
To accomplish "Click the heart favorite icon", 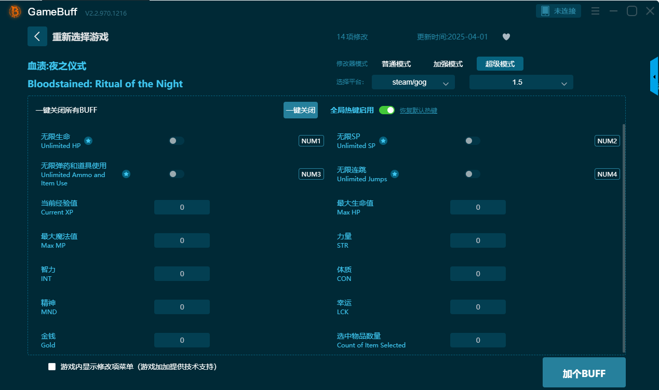I will click(x=506, y=37).
